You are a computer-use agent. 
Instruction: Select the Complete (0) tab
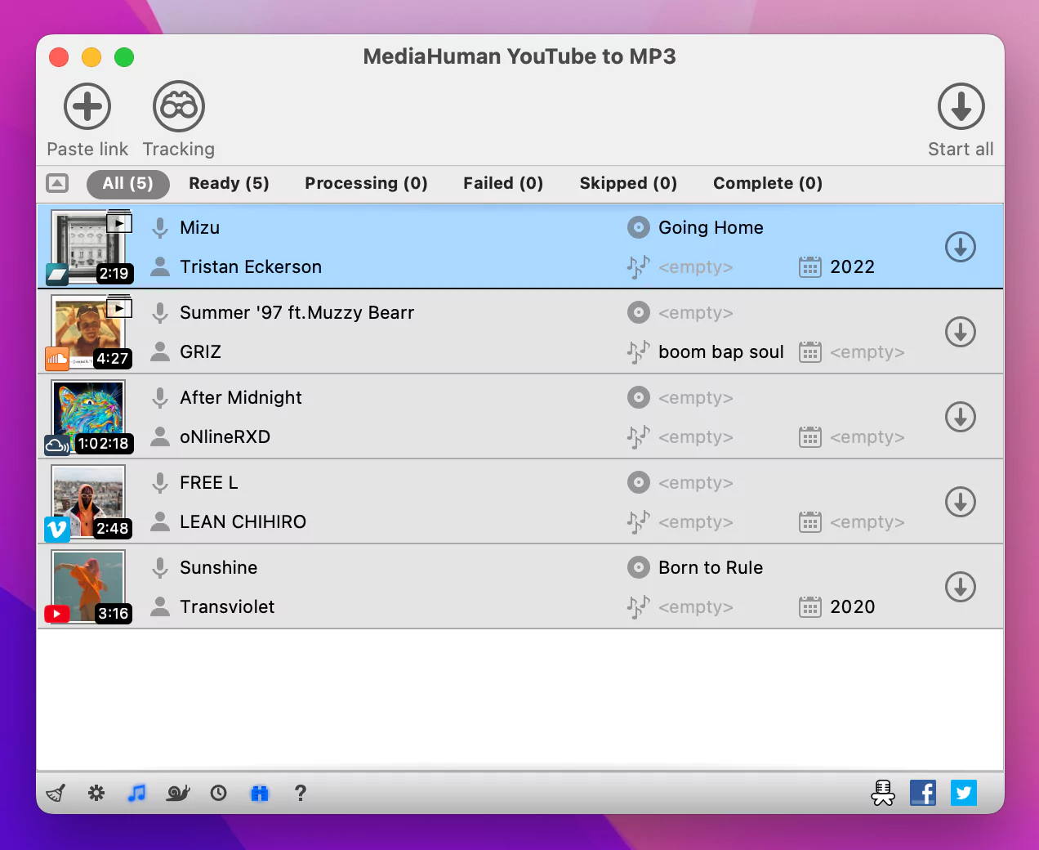pos(767,183)
